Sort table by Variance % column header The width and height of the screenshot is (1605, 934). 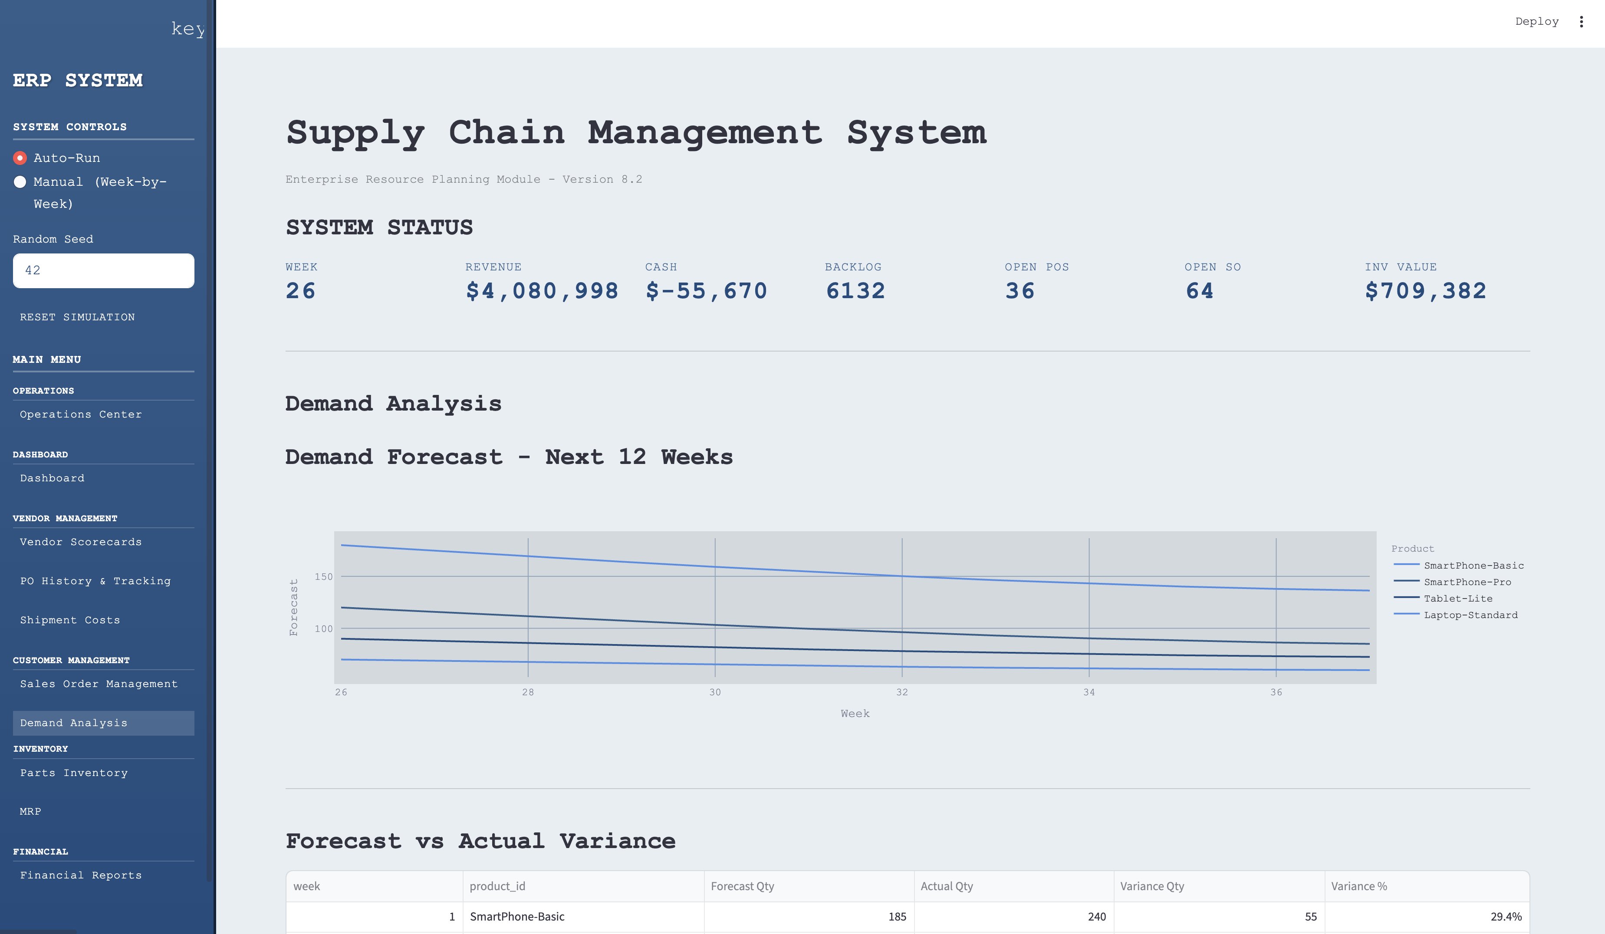1359,886
